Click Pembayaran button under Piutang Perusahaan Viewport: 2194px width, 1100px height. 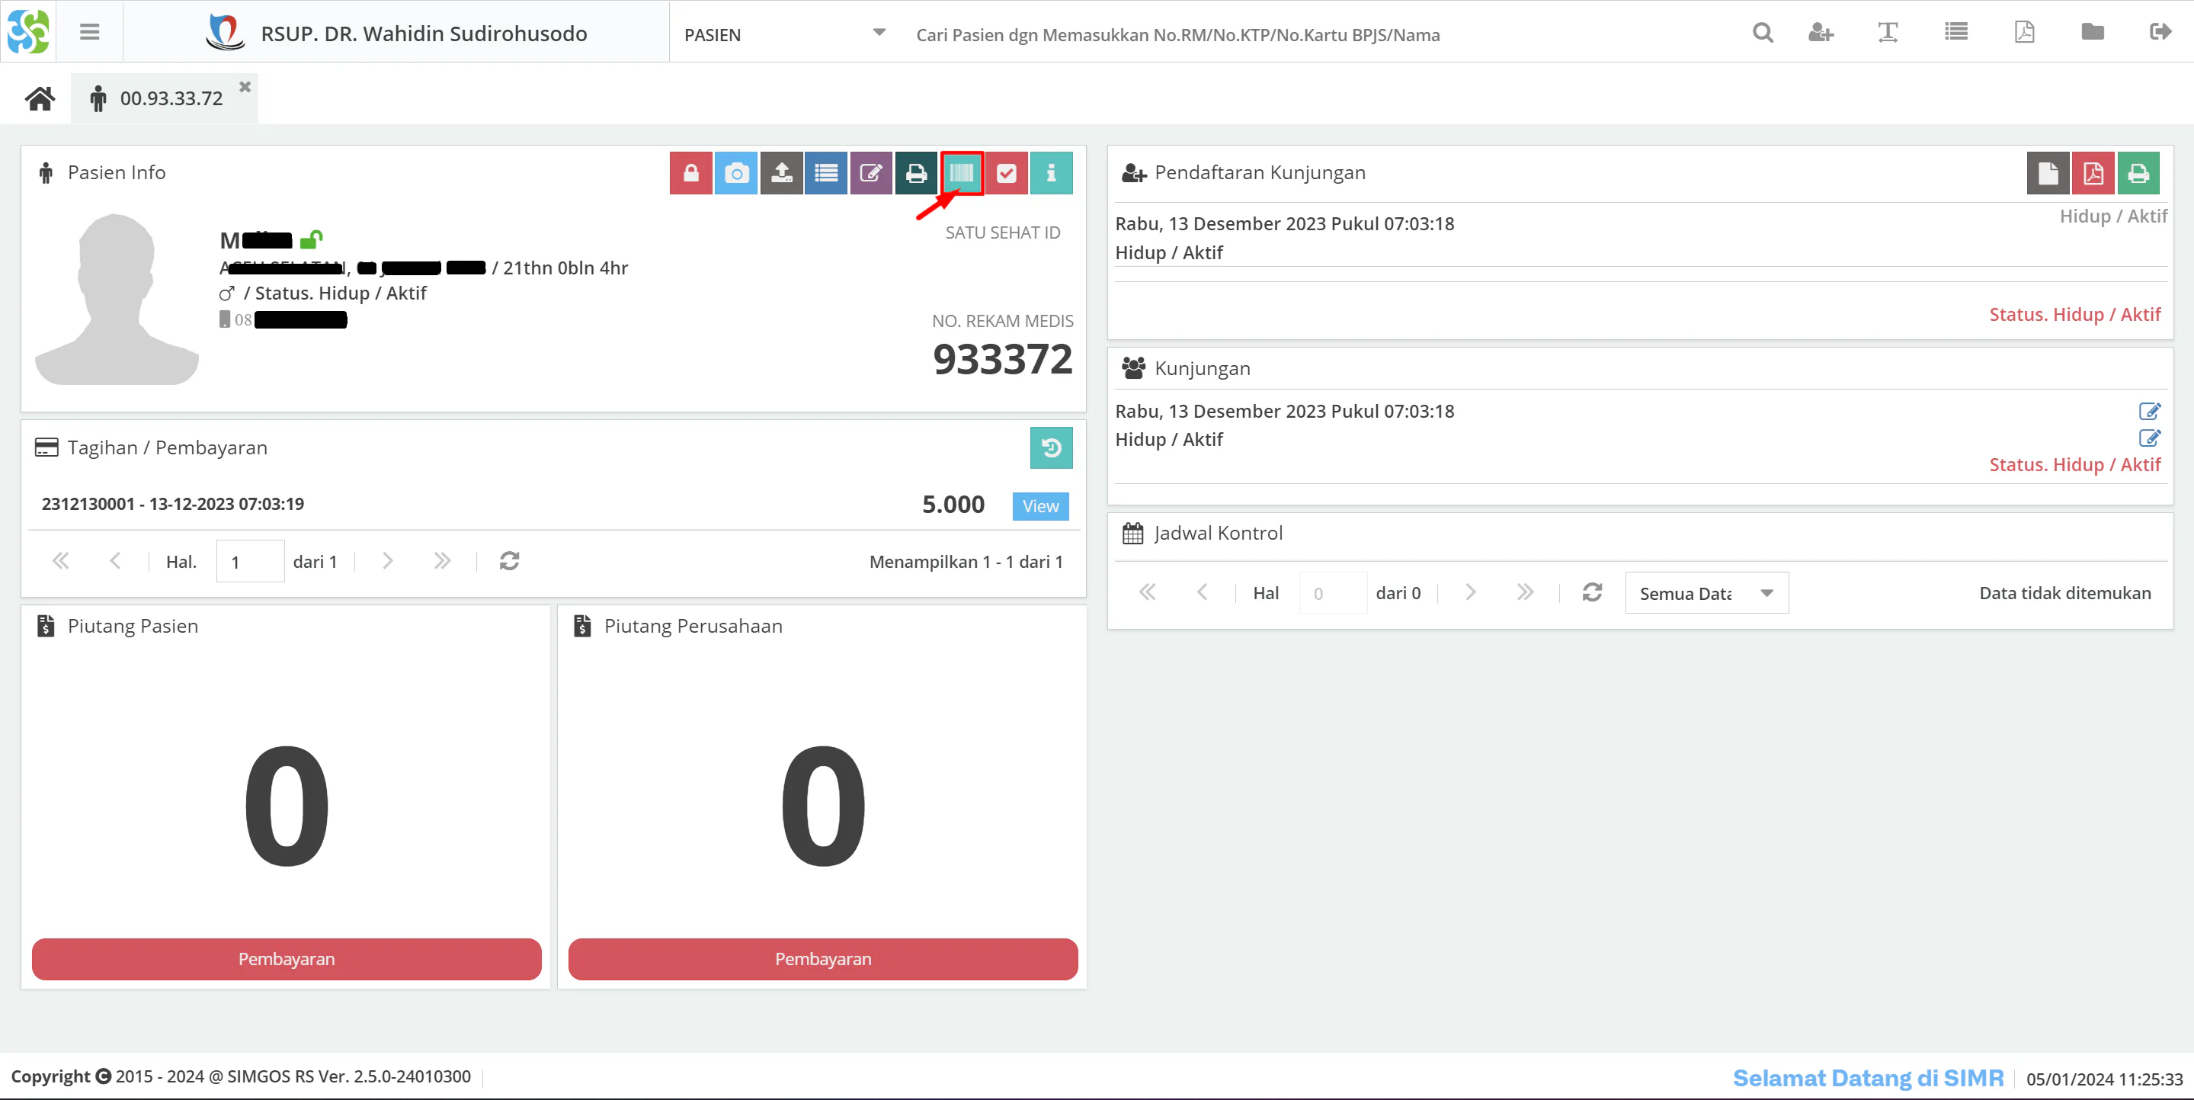[x=823, y=958]
